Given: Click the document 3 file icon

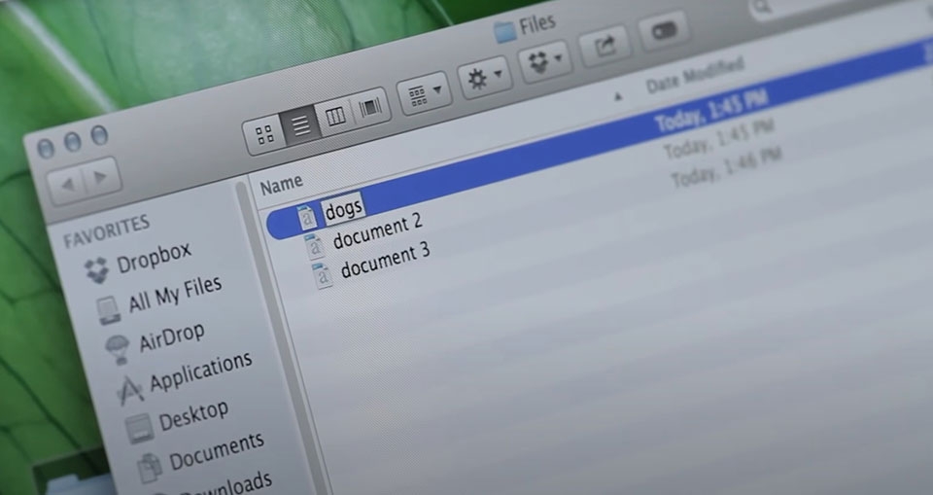Looking at the screenshot, I should 322,275.
